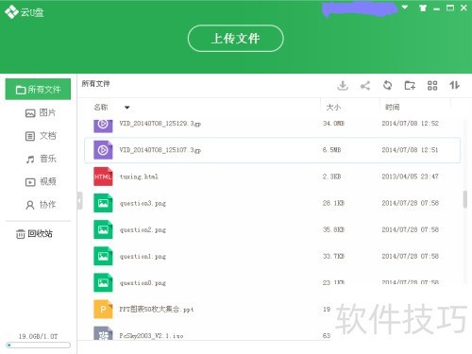The image size is (472, 354).
Task: Switch to the 图片 category
Action: (x=41, y=112)
